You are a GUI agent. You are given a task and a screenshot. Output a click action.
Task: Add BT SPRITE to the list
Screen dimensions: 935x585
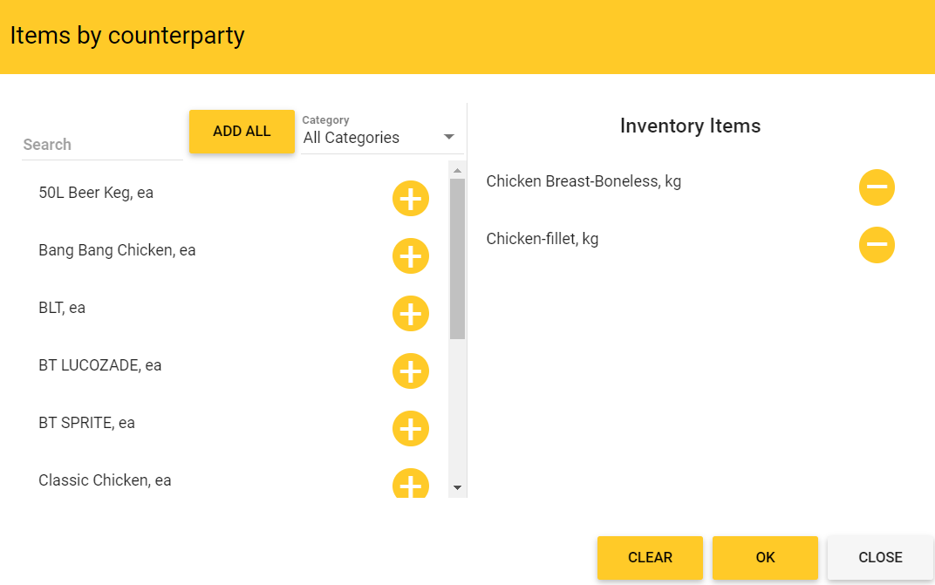tap(410, 429)
